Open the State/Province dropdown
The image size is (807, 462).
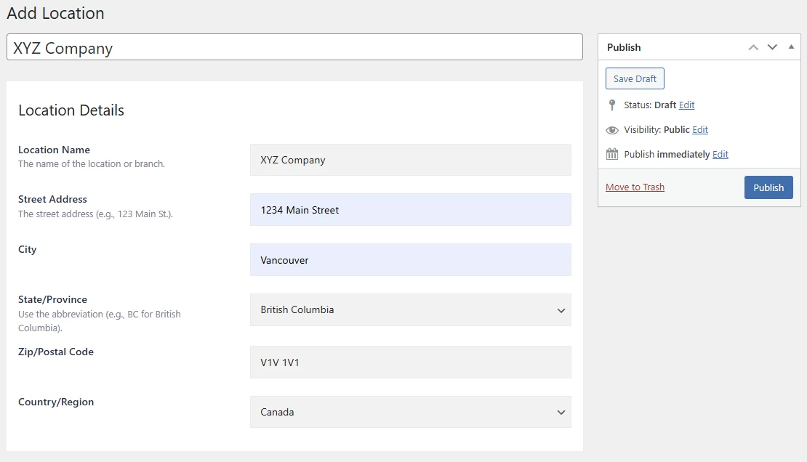[561, 309]
